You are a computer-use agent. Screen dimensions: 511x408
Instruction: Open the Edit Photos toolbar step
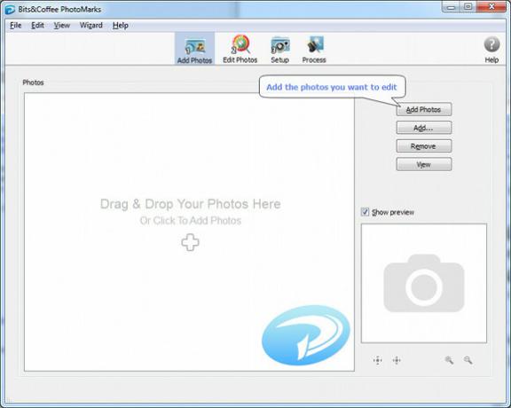240,49
